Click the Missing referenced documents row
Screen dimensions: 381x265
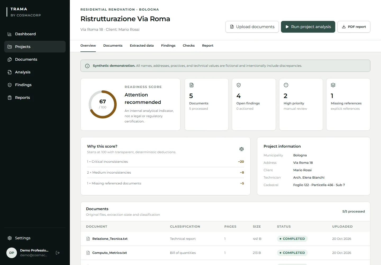165,183
